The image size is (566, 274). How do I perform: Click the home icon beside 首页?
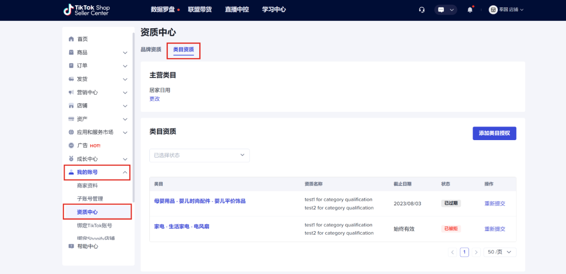pyautogui.click(x=71, y=39)
